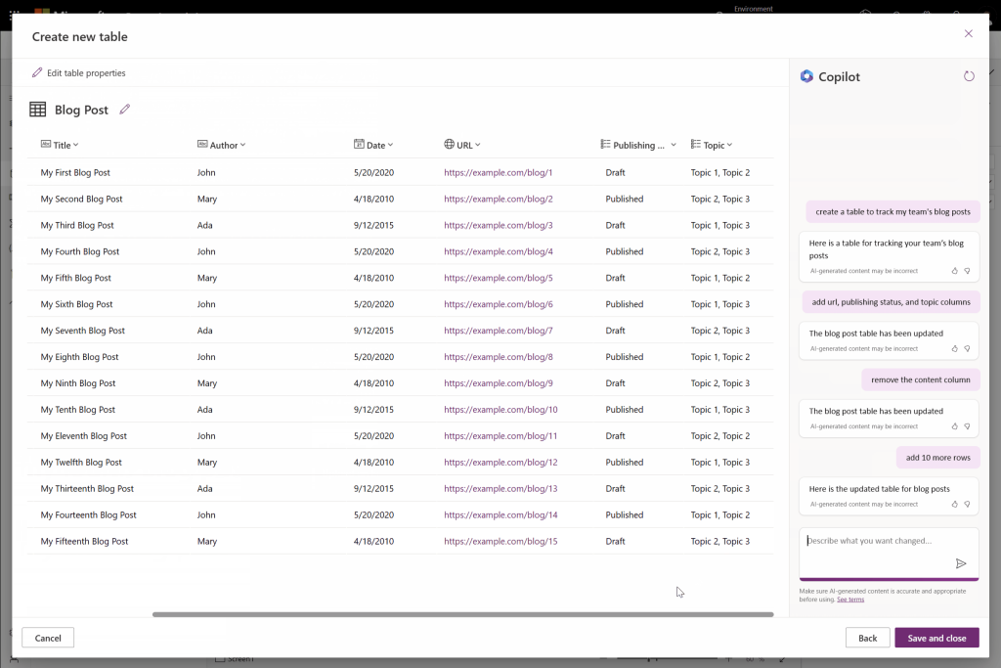Open the Author column dropdown
The width and height of the screenshot is (1001, 668).
(242, 145)
